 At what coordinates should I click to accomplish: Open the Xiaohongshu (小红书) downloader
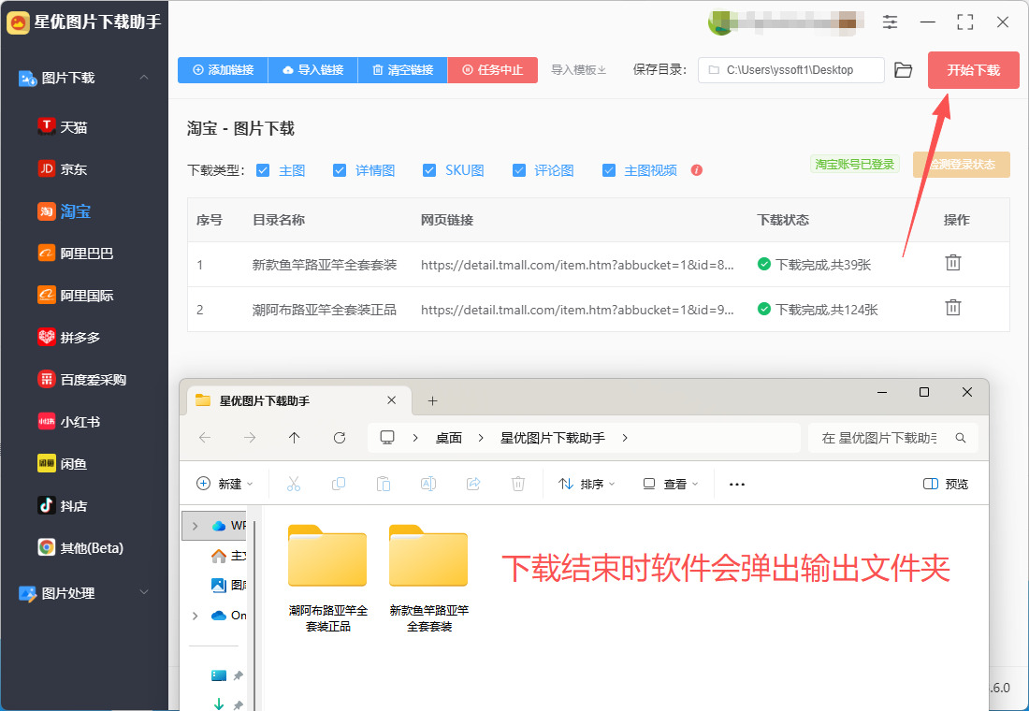tap(69, 421)
